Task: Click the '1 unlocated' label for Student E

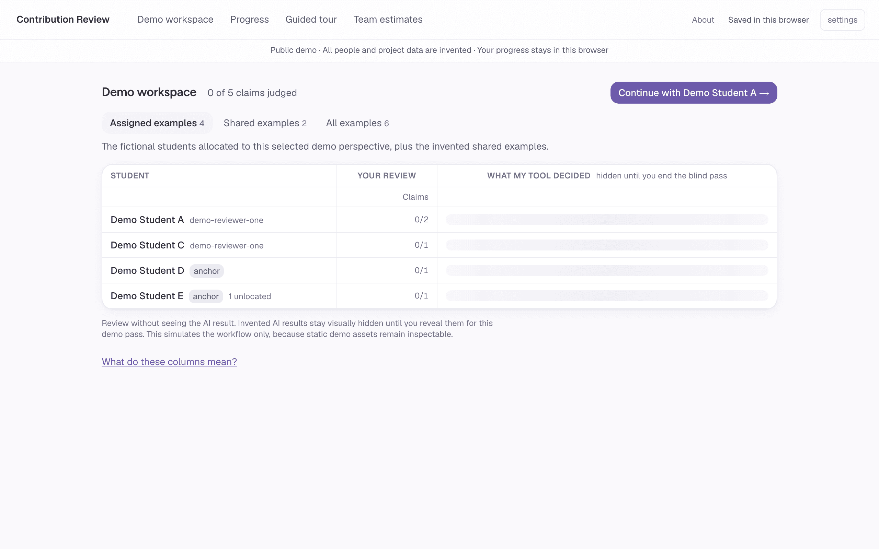Action: coord(250,296)
